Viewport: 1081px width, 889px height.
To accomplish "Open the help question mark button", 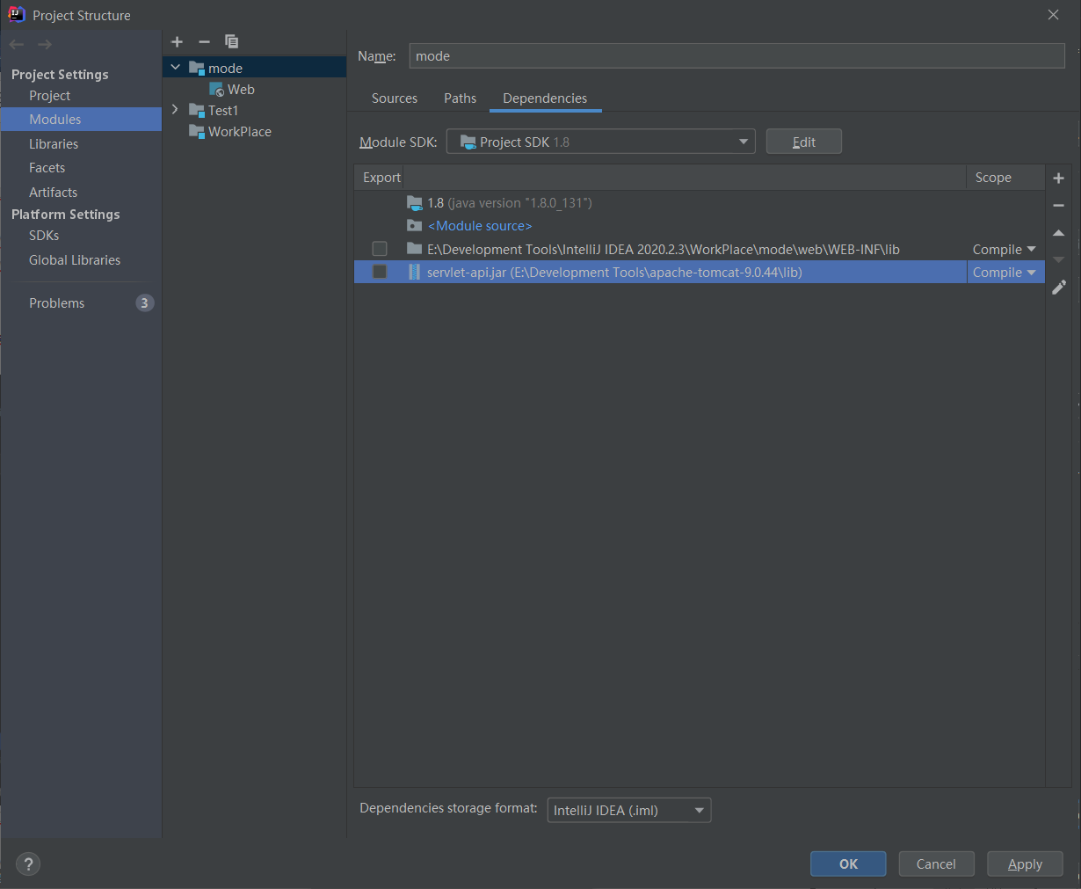I will coord(28,863).
